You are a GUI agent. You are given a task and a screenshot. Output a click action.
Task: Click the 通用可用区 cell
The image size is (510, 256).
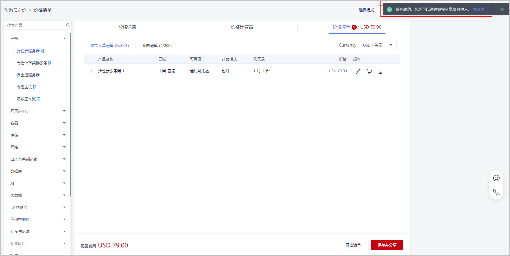200,71
